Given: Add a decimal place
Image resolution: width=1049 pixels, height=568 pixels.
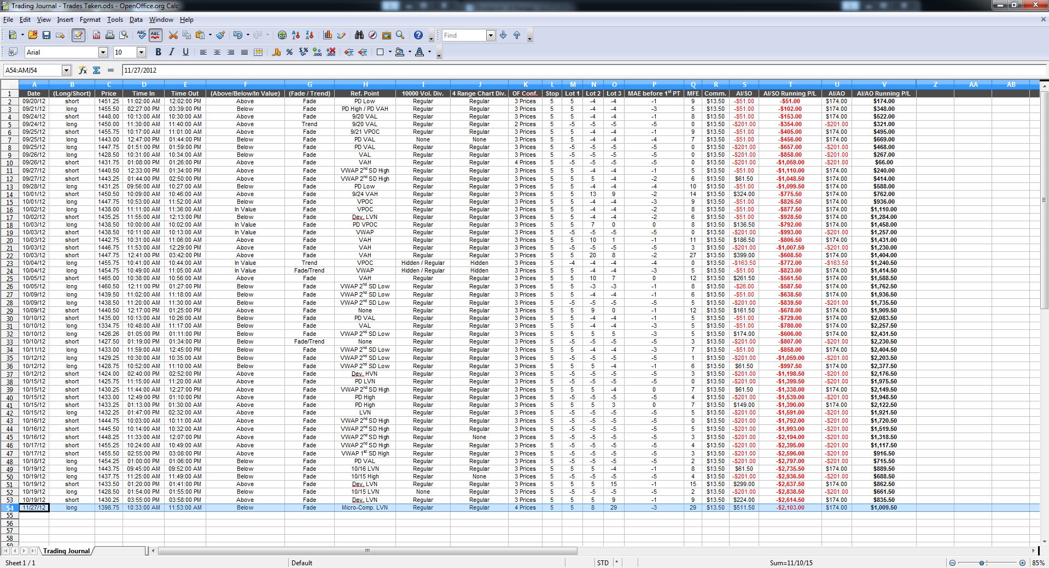Looking at the screenshot, I should [x=317, y=52].
